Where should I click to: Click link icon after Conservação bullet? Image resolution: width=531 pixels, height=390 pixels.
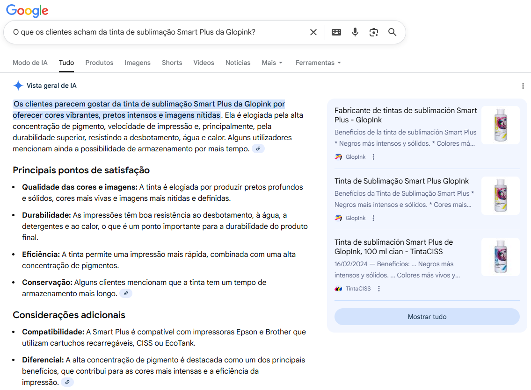125,293
